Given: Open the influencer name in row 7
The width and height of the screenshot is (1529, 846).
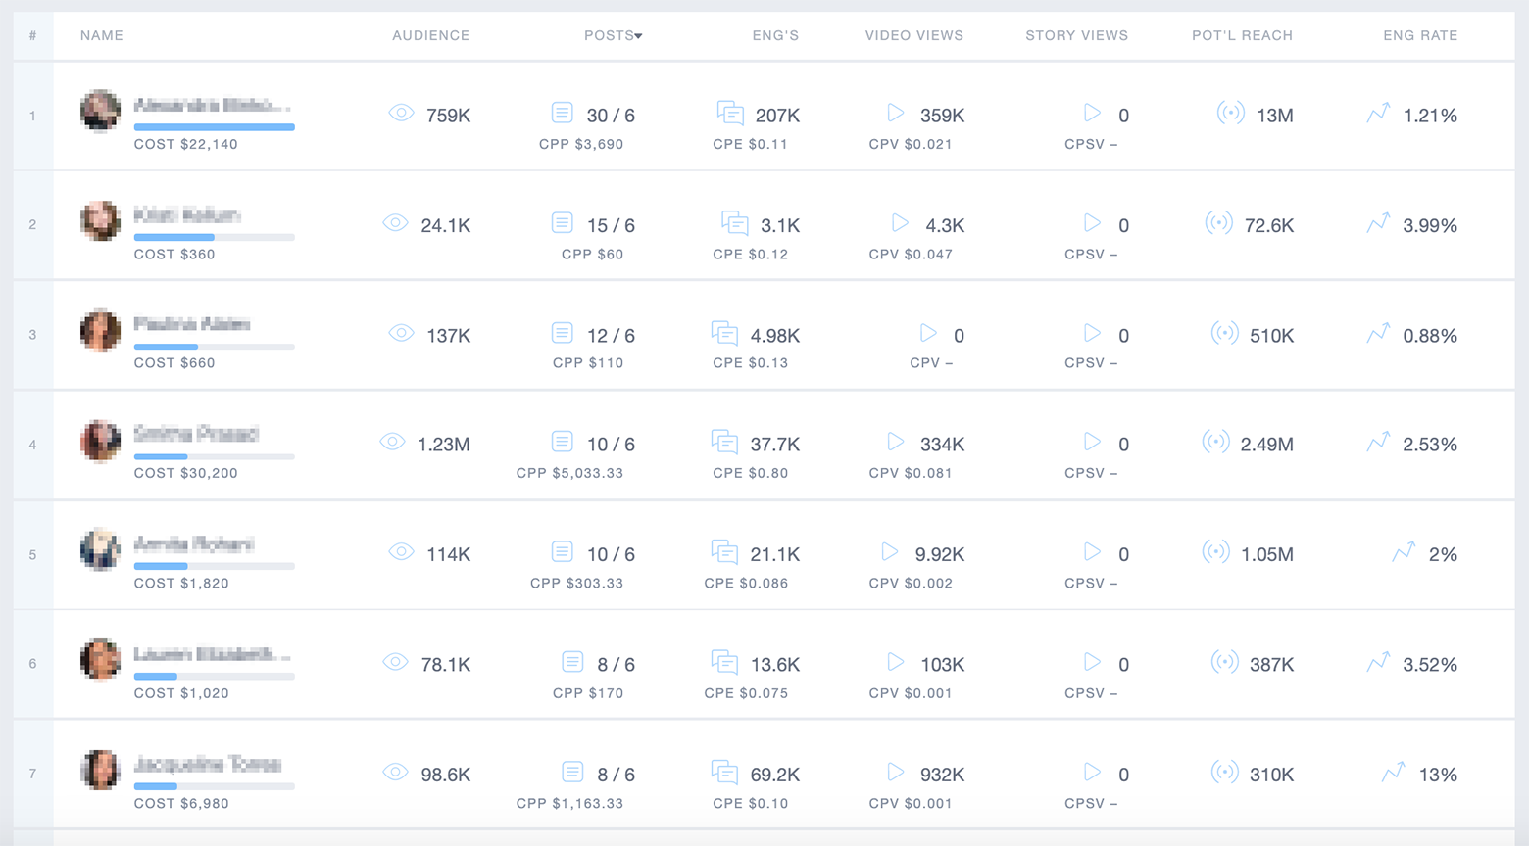Looking at the screenshot, I should pyautogui.click(x=208, y=764).
